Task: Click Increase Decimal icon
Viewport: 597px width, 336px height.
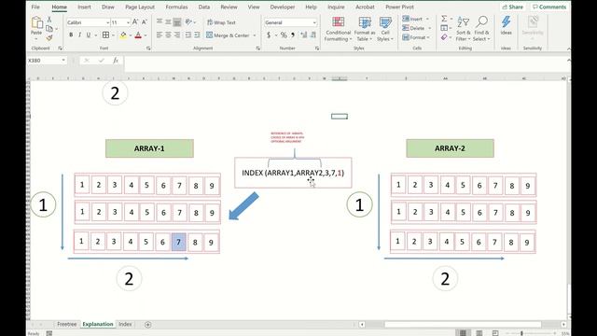Action: point(304,35)
